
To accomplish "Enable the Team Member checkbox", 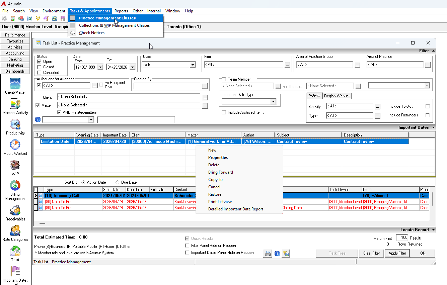I will pos(224,79).
